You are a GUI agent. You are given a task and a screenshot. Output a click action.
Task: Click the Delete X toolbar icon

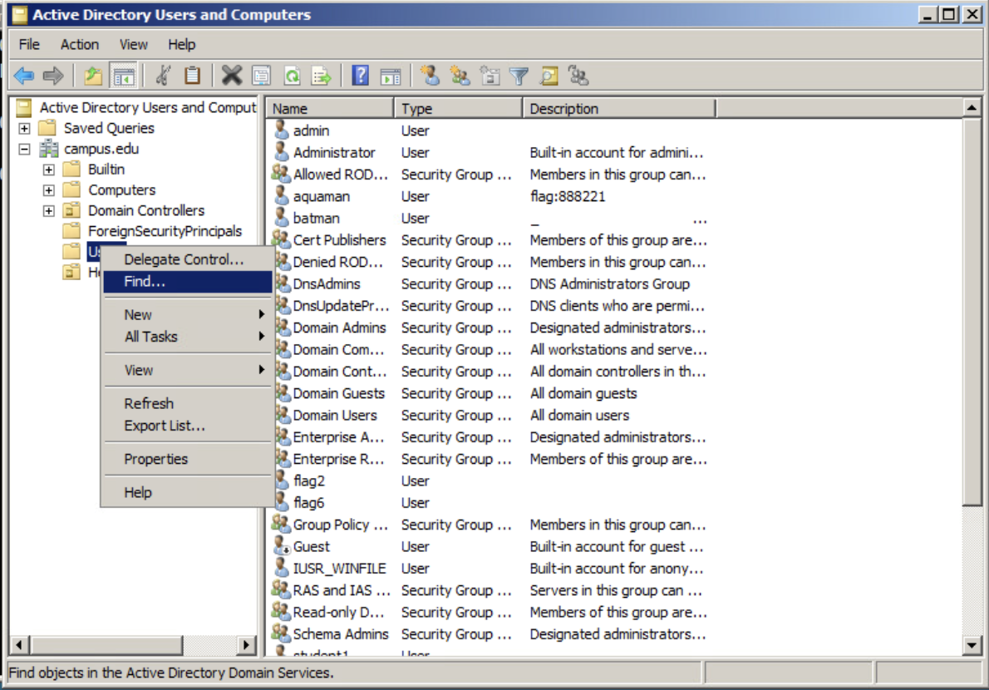click(x=231, y=76)
